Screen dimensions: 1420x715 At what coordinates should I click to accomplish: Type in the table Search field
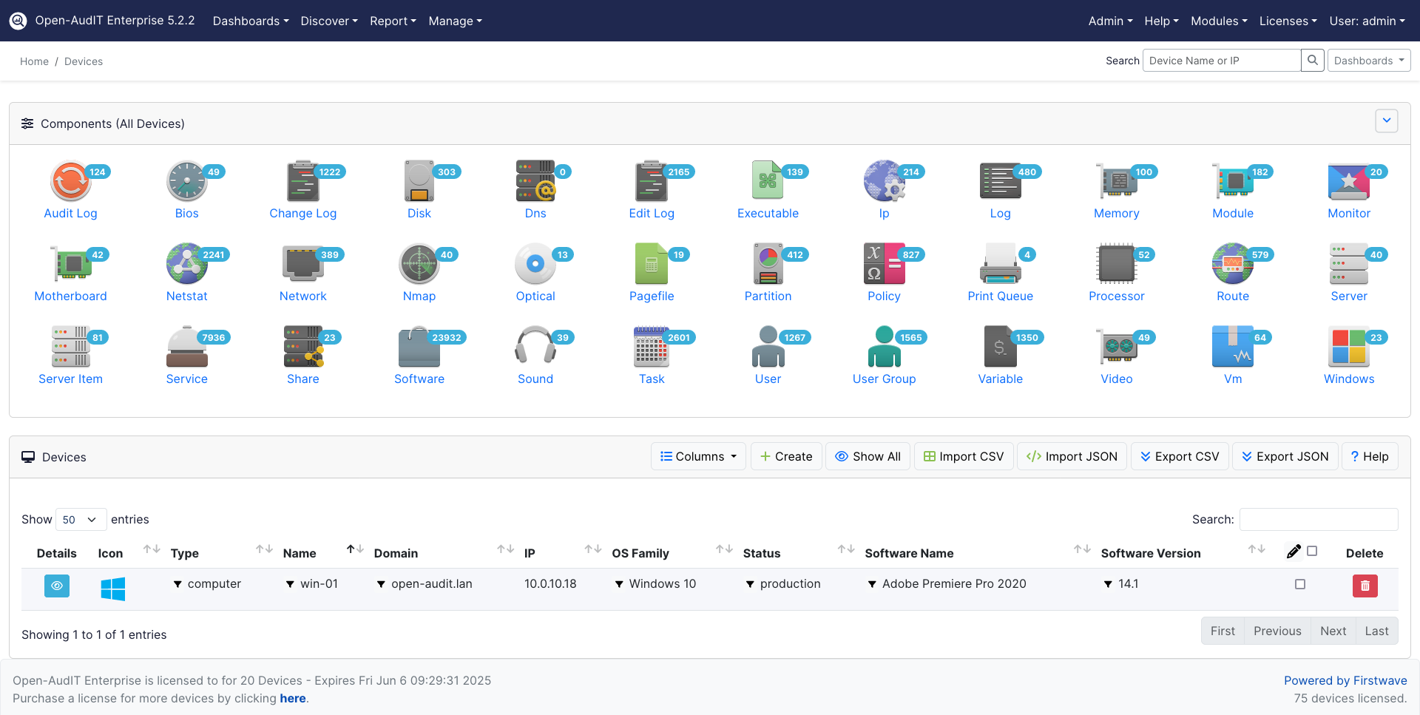coord(1318,519)
